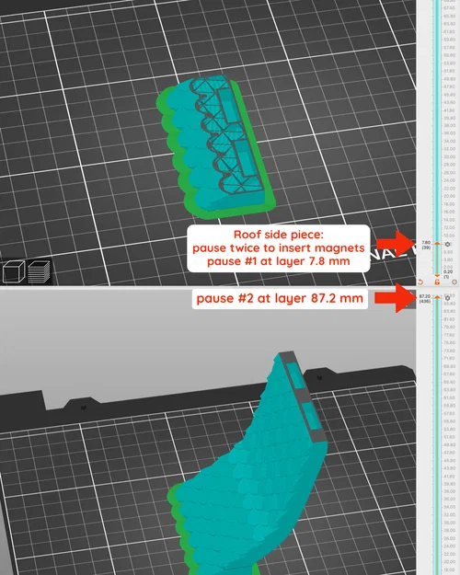Click the reset undo arrow below the layer slider
The height and width of the screenshot is (575, 460).
click(420, 282)
